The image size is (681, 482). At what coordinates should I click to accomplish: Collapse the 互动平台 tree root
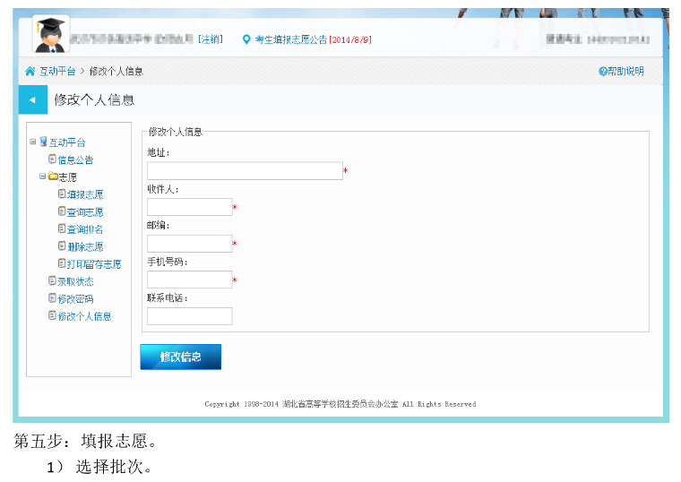coord(33,142)
